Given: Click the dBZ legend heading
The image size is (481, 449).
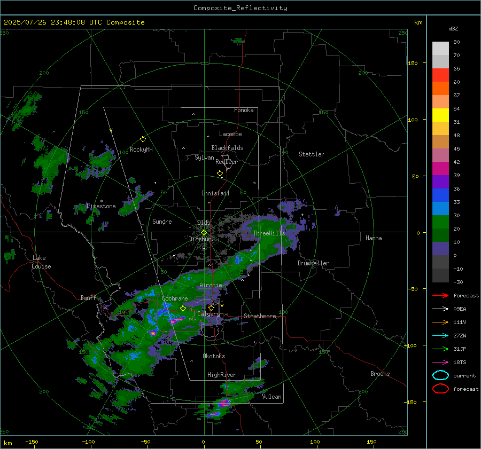Looking at the screenshot, I should click(x=453, y=29).
